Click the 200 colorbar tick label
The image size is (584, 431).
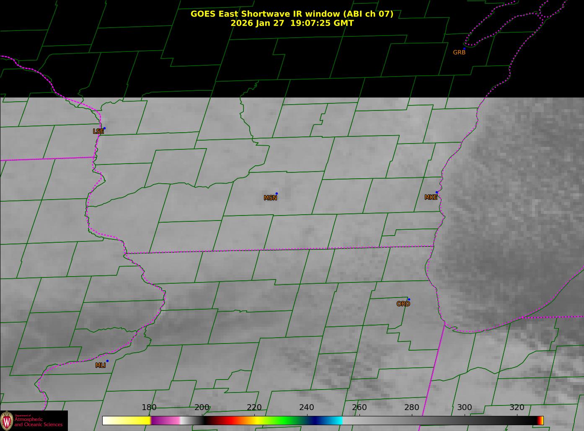tap(202, 408)
